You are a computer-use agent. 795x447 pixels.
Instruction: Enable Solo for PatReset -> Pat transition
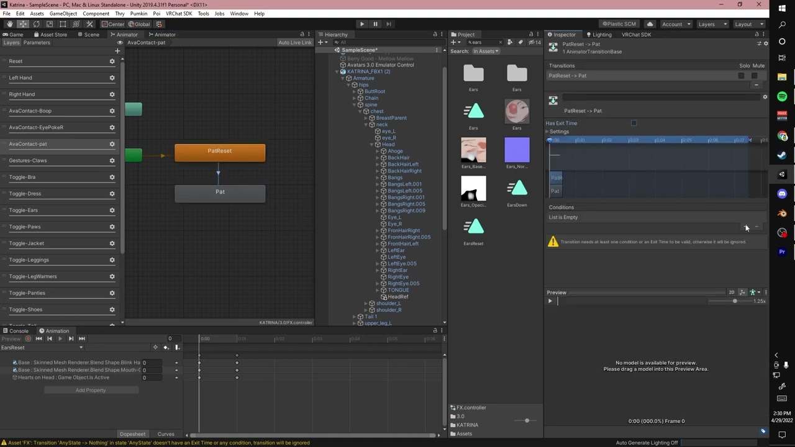pos(741,76)
